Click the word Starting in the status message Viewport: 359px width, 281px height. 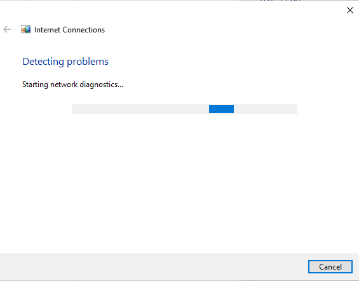tap(35, 85)
